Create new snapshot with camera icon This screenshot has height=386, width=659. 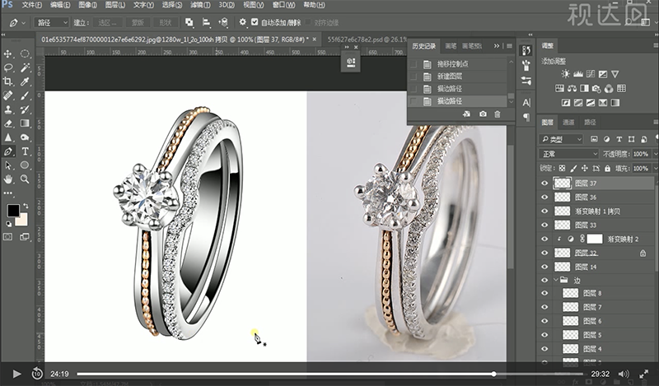pyautogui.click(x=483, y=114)
